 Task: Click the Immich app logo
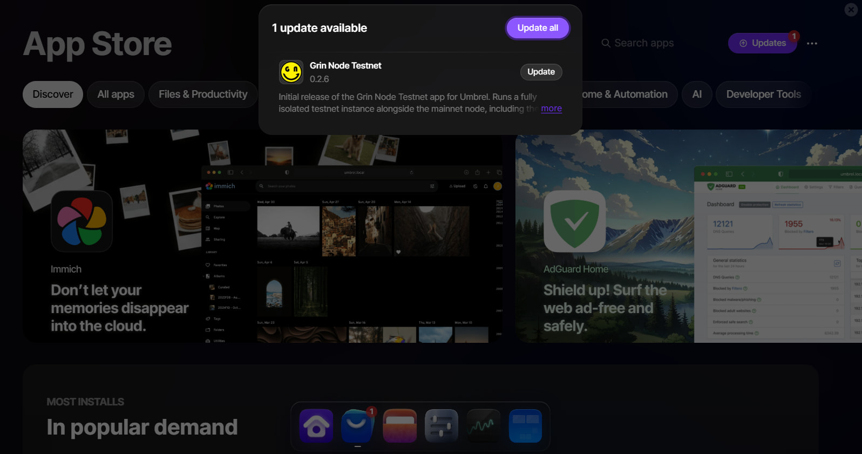coord(82,221)
